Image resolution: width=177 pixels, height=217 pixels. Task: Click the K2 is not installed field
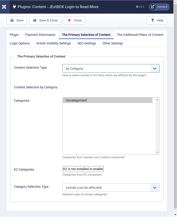pos(83,169)
